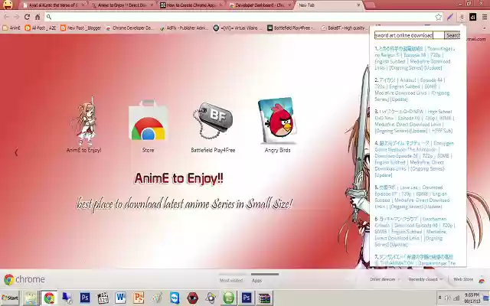The image size is (490, 306).
Task: Go to previous apps page arrow
Action: pos(16,152)
